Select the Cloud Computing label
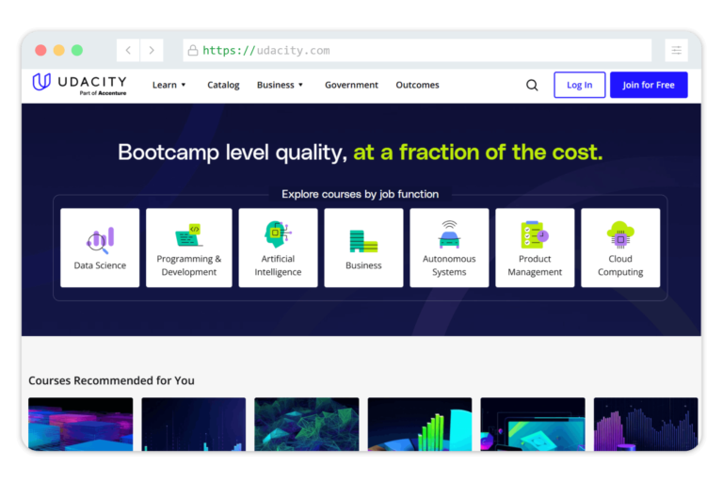Screen dimensions: 723x482 pos(620,265)
